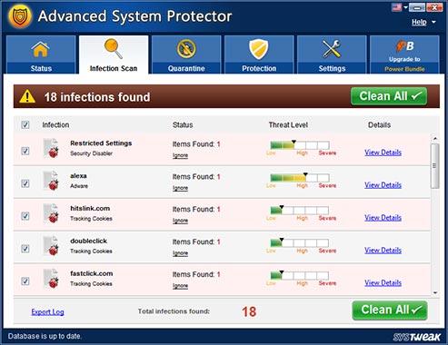Click the red total count 18
This screenshot has height=345, width=448.
249,311
